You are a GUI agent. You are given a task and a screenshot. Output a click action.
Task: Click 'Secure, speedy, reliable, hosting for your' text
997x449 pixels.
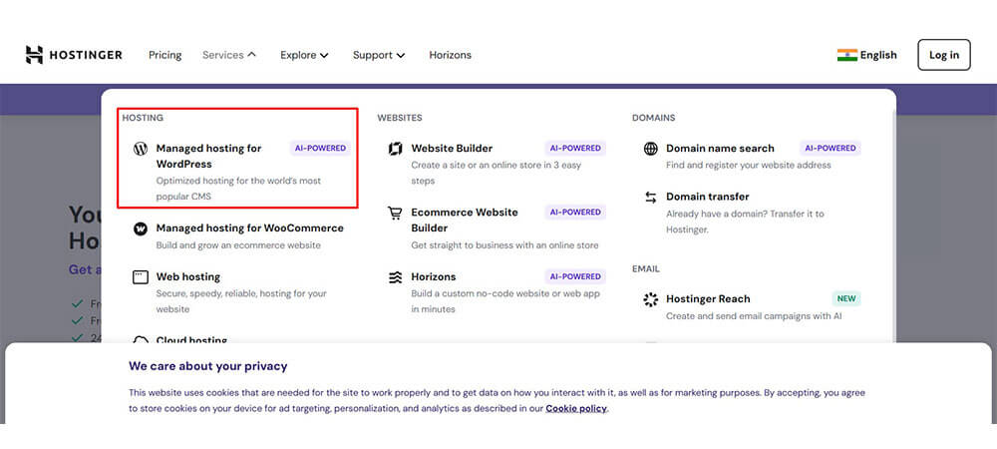point(241,293)
